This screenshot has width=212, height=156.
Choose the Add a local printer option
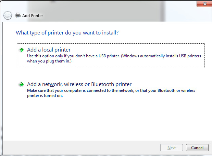click(49, 50)
